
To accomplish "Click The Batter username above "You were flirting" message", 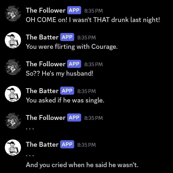I will click(x=42, y=37).
